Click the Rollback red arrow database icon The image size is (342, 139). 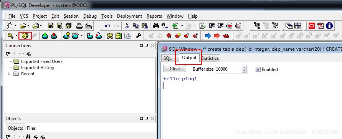pos(54,36)
